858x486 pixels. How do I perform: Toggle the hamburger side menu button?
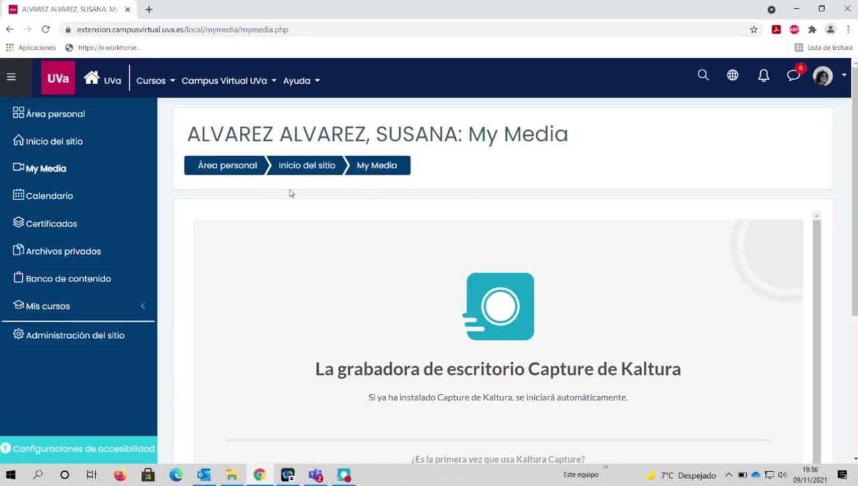tap(11, 77)
